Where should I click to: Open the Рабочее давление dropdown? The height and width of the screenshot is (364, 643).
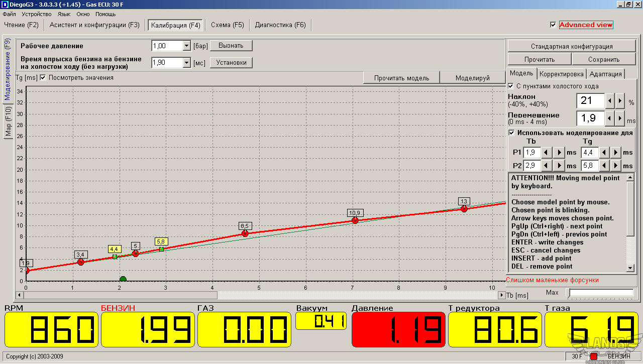[x=186, y=46]
